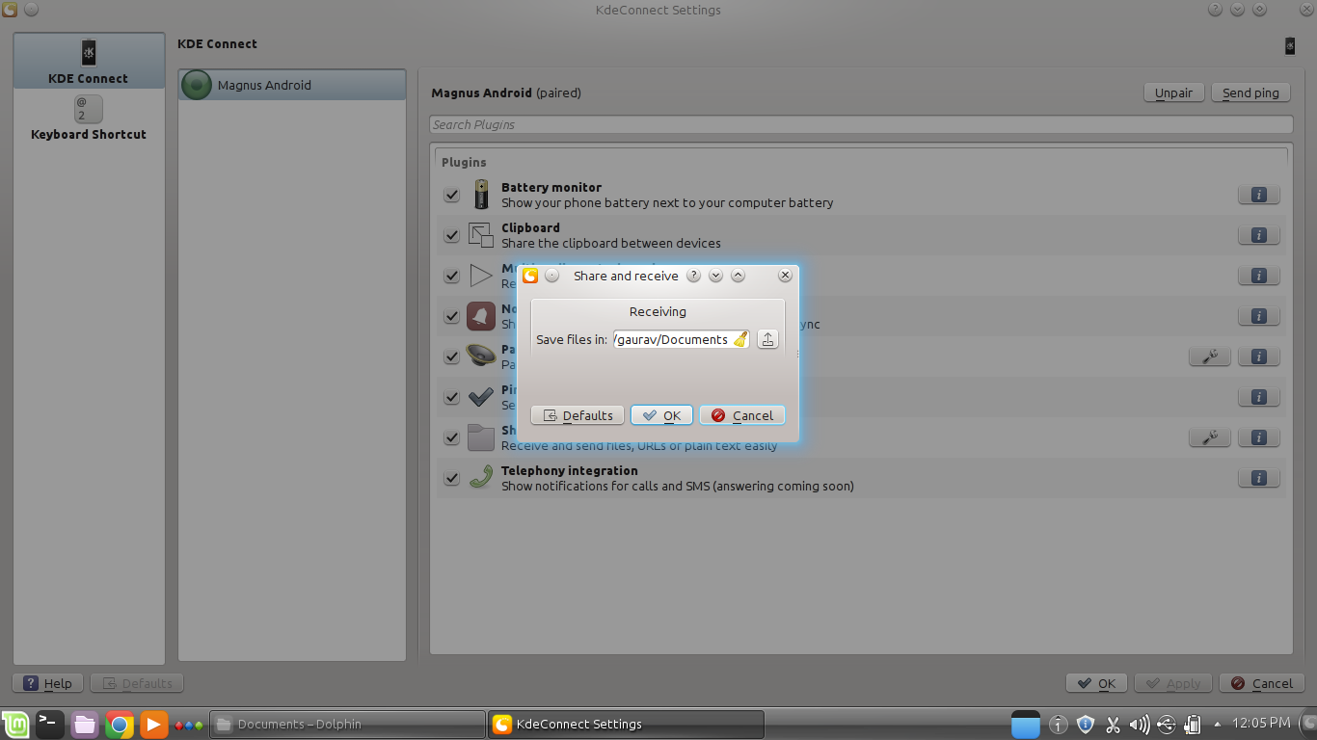This screenshot has height=740, width=1317.
Task: Open Linux Mint start menu
Action: (x=14, y=725)
